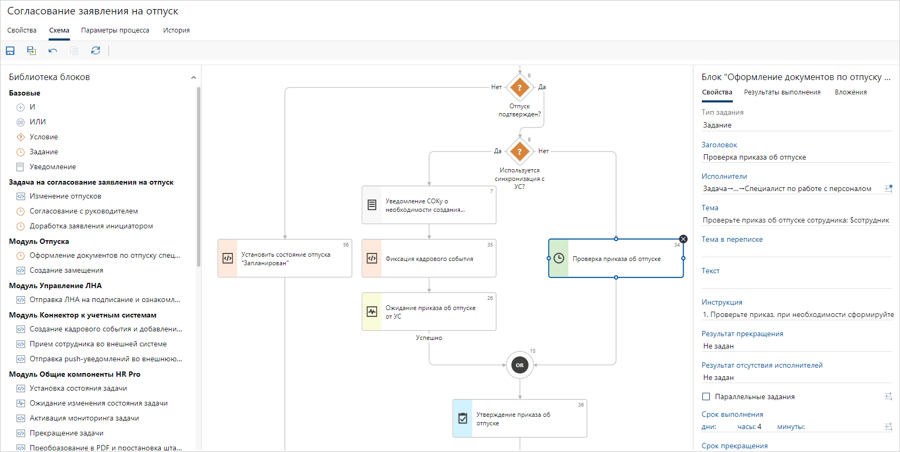Select the 'Фиксация кадрового события' block
Screen dimensions: 900x452
tap(429, 258)
